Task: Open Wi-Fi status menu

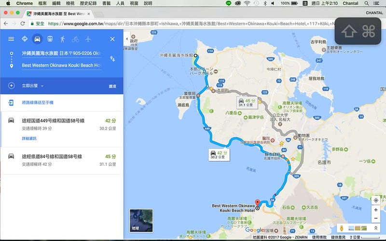Action: (x=247, y=3)
